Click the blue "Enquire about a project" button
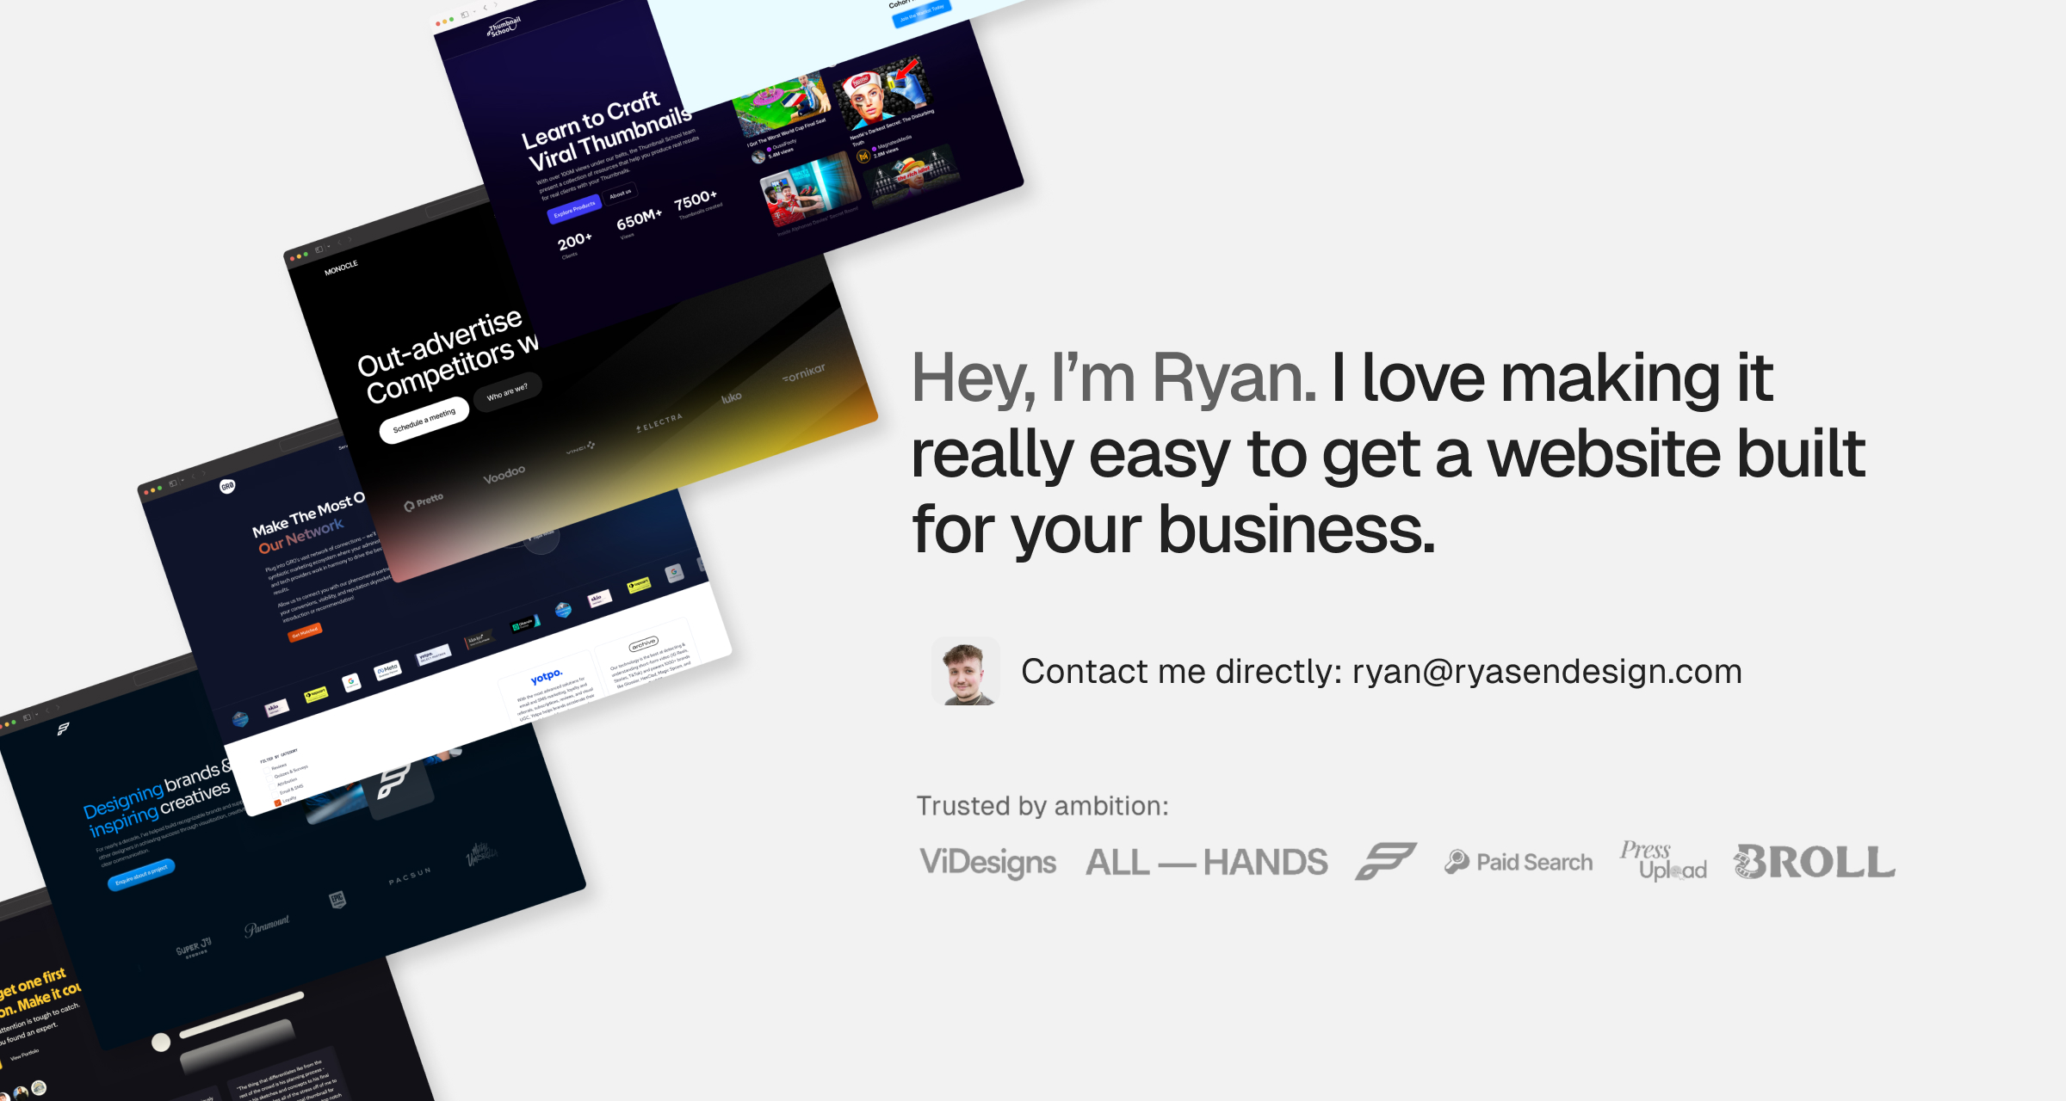Image resolution: width=2066 pixels, height=1101 pixels. pyautogui.click(x=142, y=874)
